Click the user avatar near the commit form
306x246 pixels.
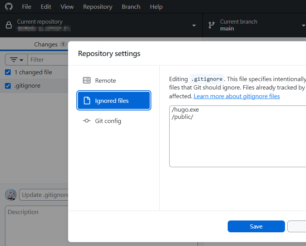click(11, 195)
